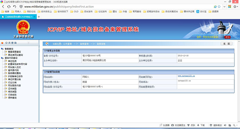Viewport: 240px width, 129px height.
Task: Click the 2015-12-16 approval date value
Action: point(183,56)
